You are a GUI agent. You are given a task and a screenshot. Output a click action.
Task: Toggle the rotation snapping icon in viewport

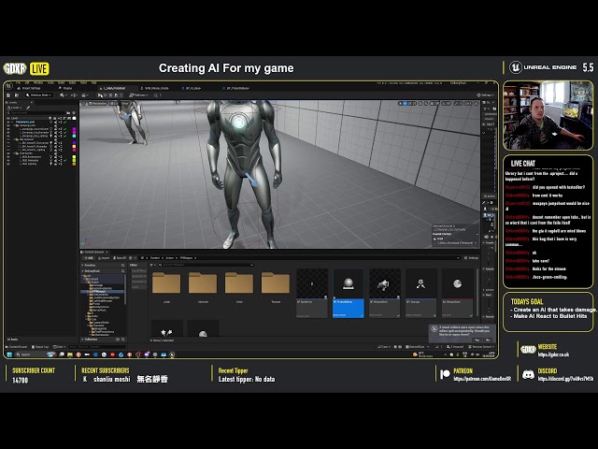[x=445, y=104]
